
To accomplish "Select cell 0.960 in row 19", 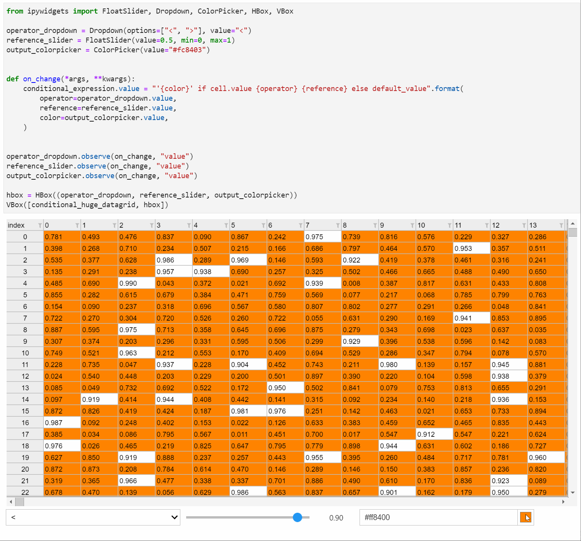I will pyautogui.click(x=546, y=457).
